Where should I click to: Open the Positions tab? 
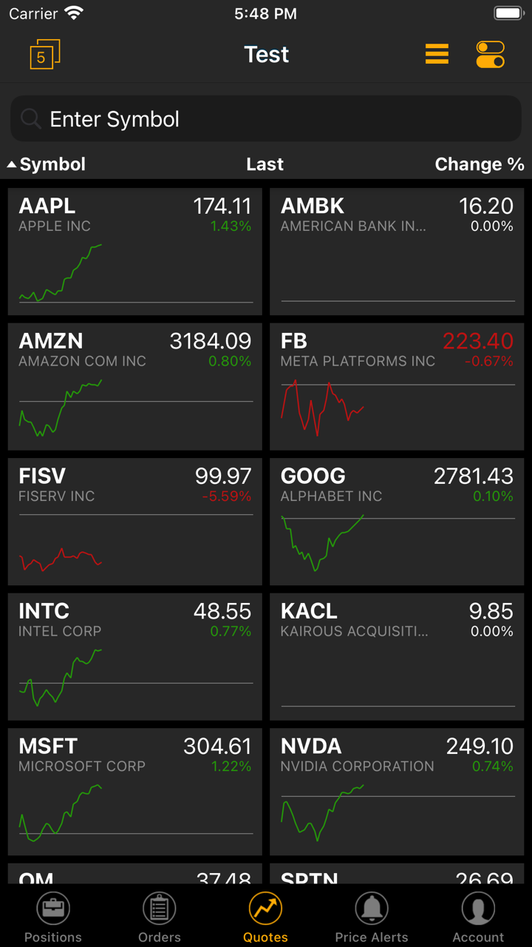point(53,917)
